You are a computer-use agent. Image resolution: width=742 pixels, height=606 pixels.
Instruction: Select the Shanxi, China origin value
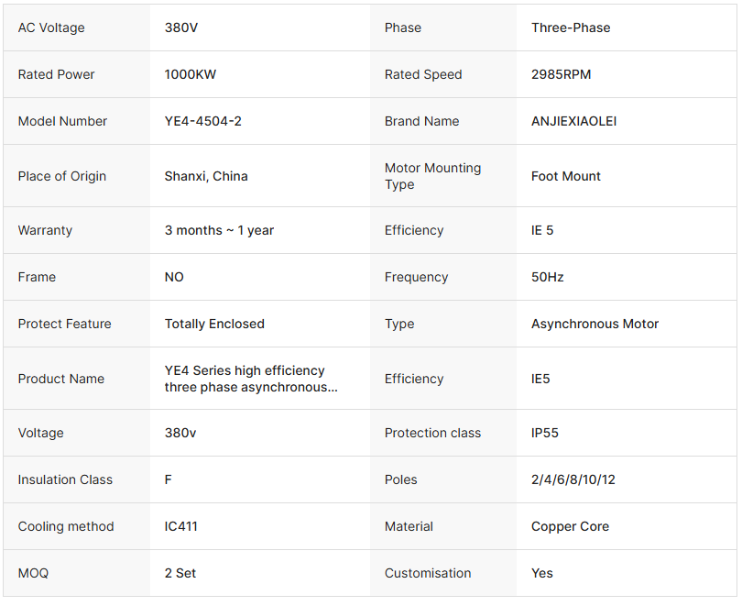tap(206, 176)
